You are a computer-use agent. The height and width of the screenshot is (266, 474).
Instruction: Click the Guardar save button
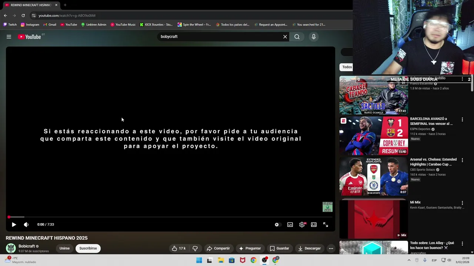click(280, 248)
